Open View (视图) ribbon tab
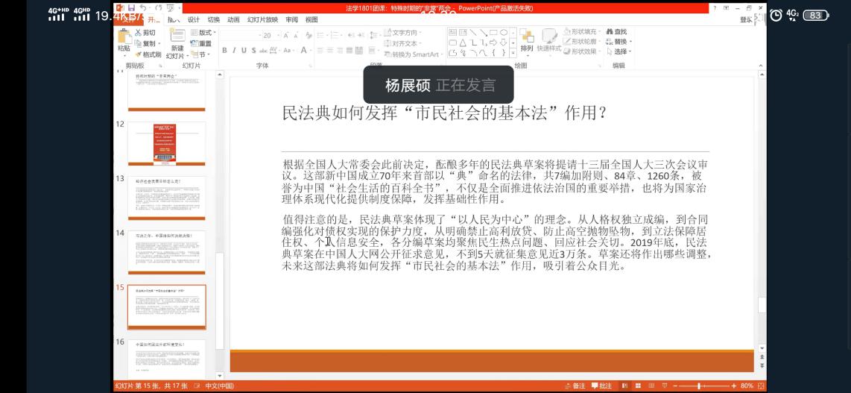This screenshot has height=393, width=851. (311, 19)
